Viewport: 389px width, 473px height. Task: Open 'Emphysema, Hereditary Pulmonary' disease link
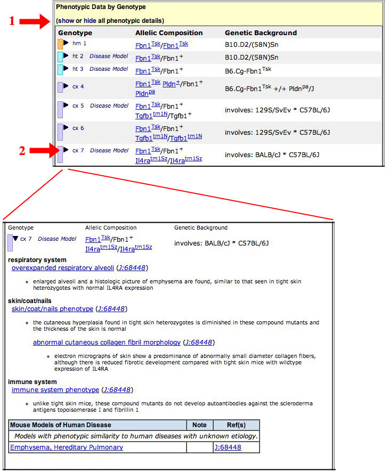tap(67, 447)
